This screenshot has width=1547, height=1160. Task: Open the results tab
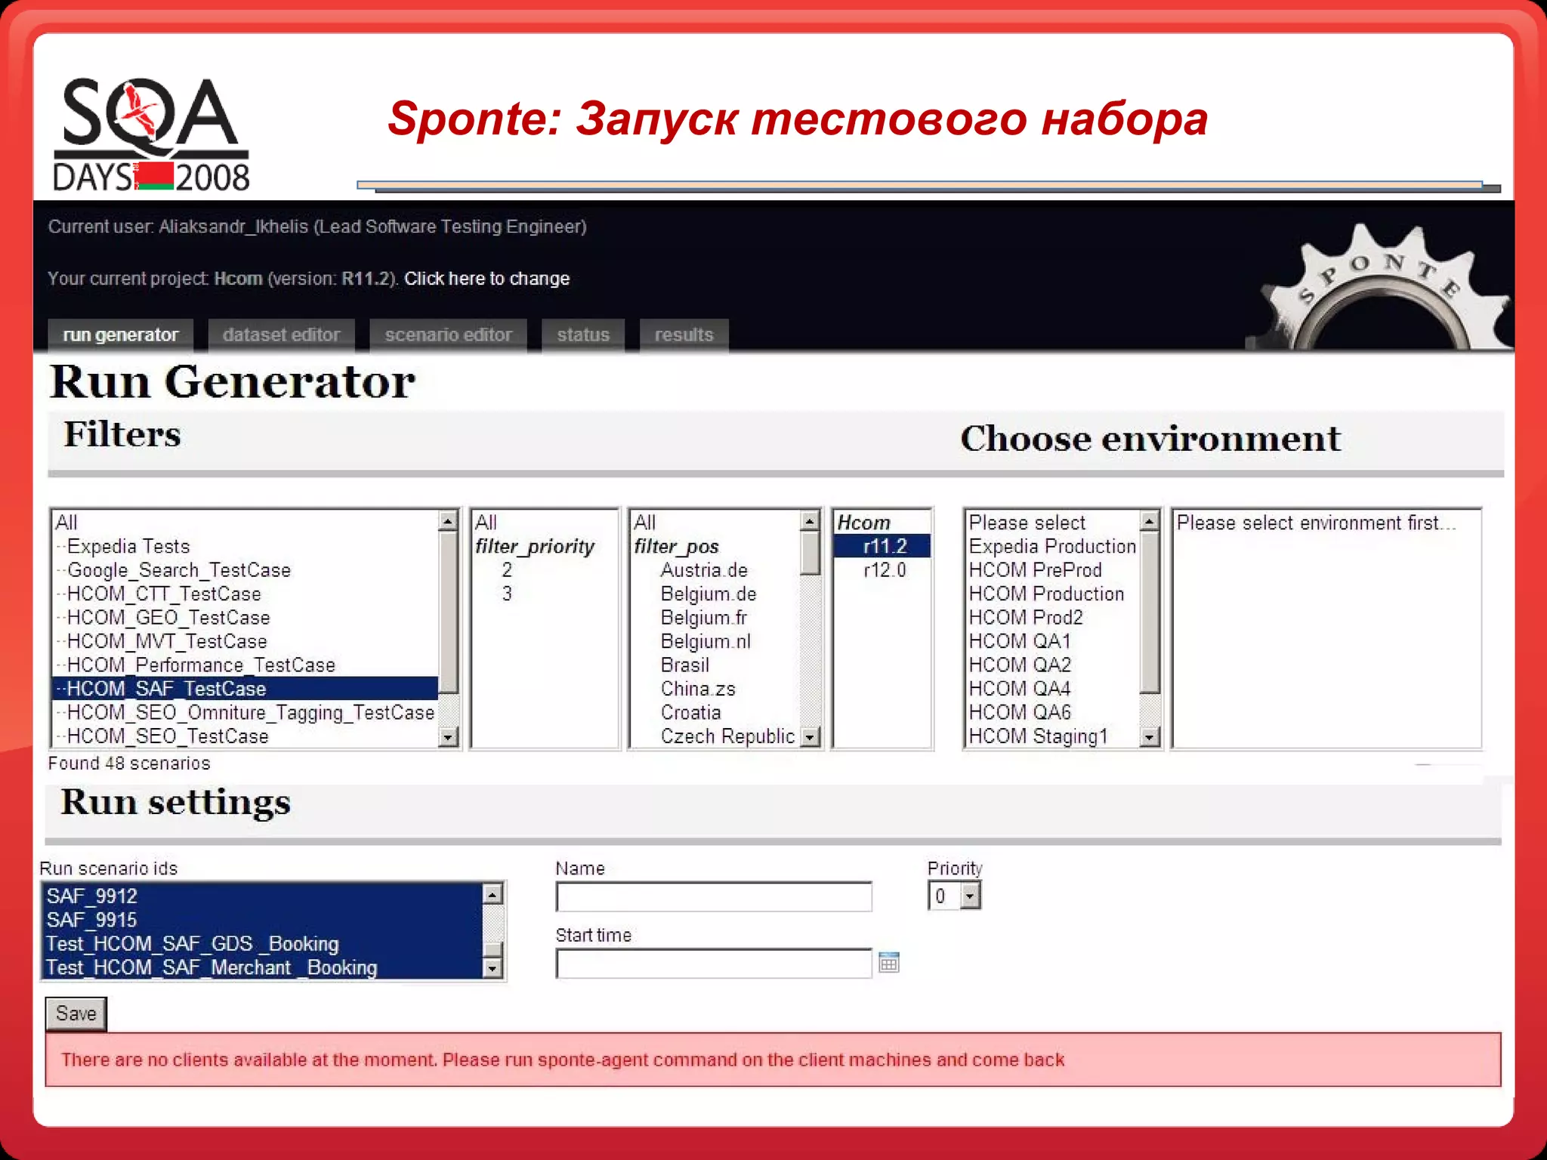684,335
